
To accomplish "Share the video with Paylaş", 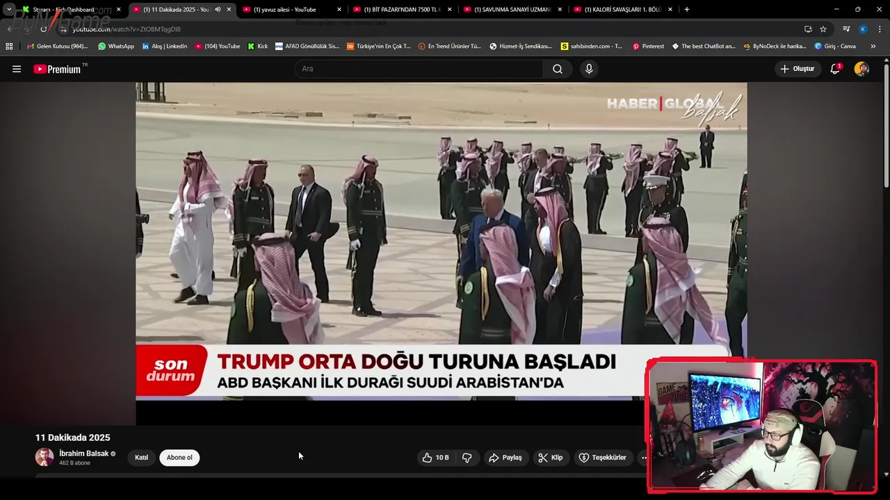I will [505, 458].
